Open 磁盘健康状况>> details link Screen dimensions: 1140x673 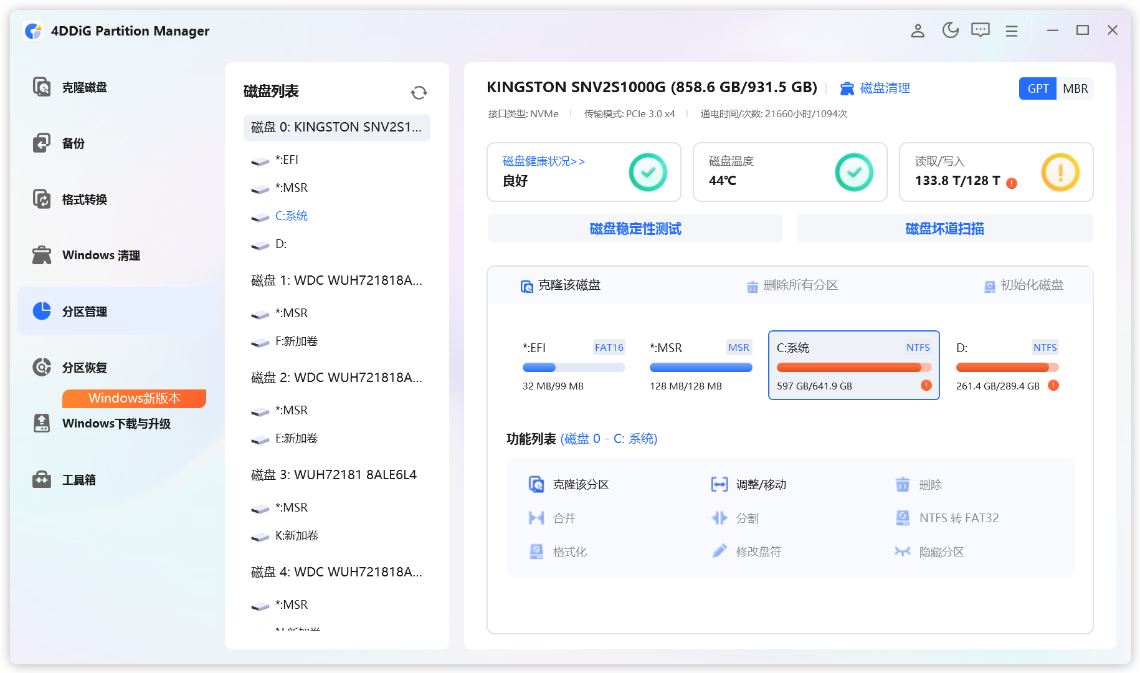point(543,161)
